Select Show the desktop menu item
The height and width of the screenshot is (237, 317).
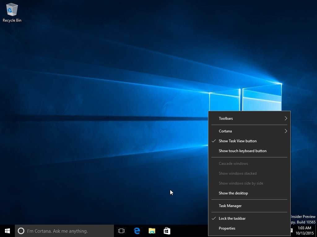tap(233, 193)
